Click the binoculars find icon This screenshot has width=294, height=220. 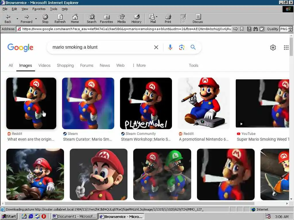point(255,29)
